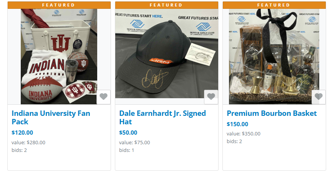330x178 pixels.
Task: Open Premium Bourbon Basket title link
Action: pos(272,114)
